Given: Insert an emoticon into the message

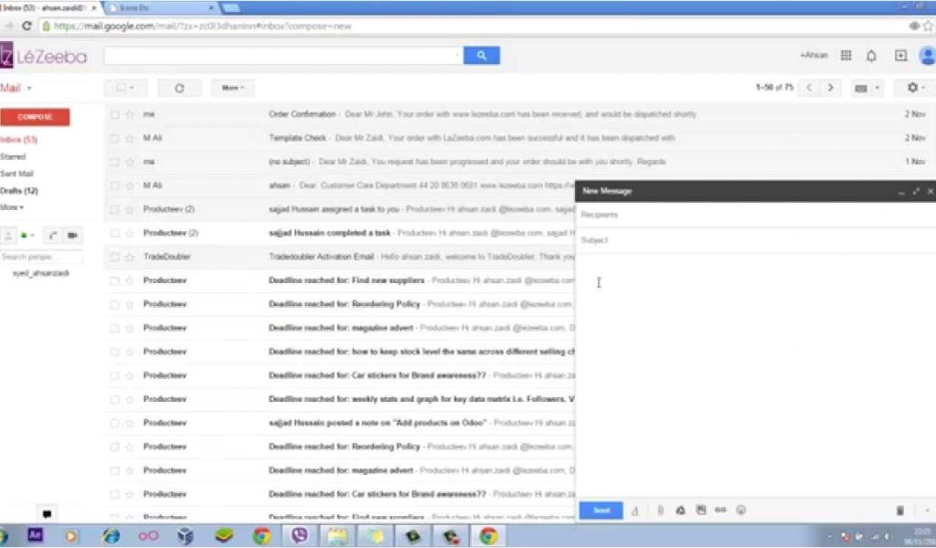Looking at the screenshot, I should click(x=740, y=510).
